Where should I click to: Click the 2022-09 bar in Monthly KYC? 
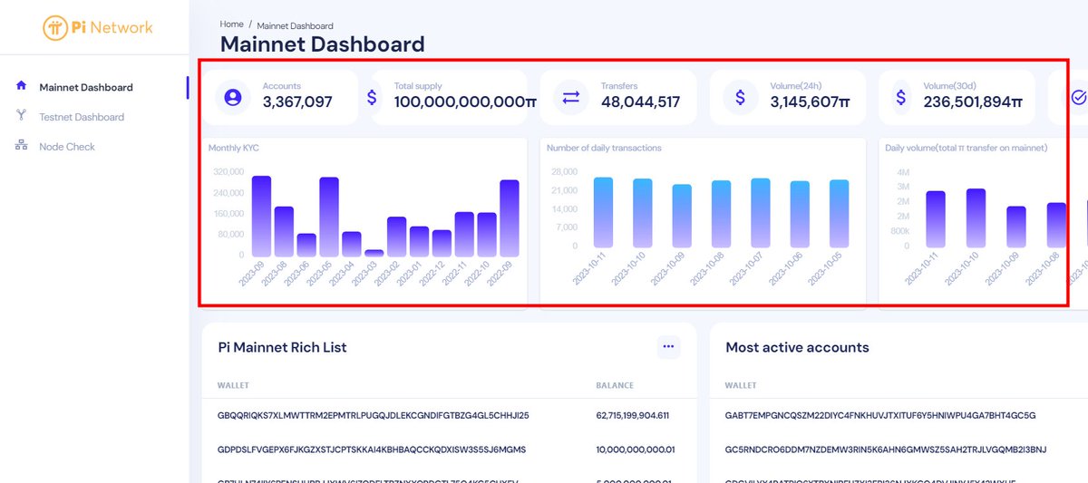pos(509,217)
